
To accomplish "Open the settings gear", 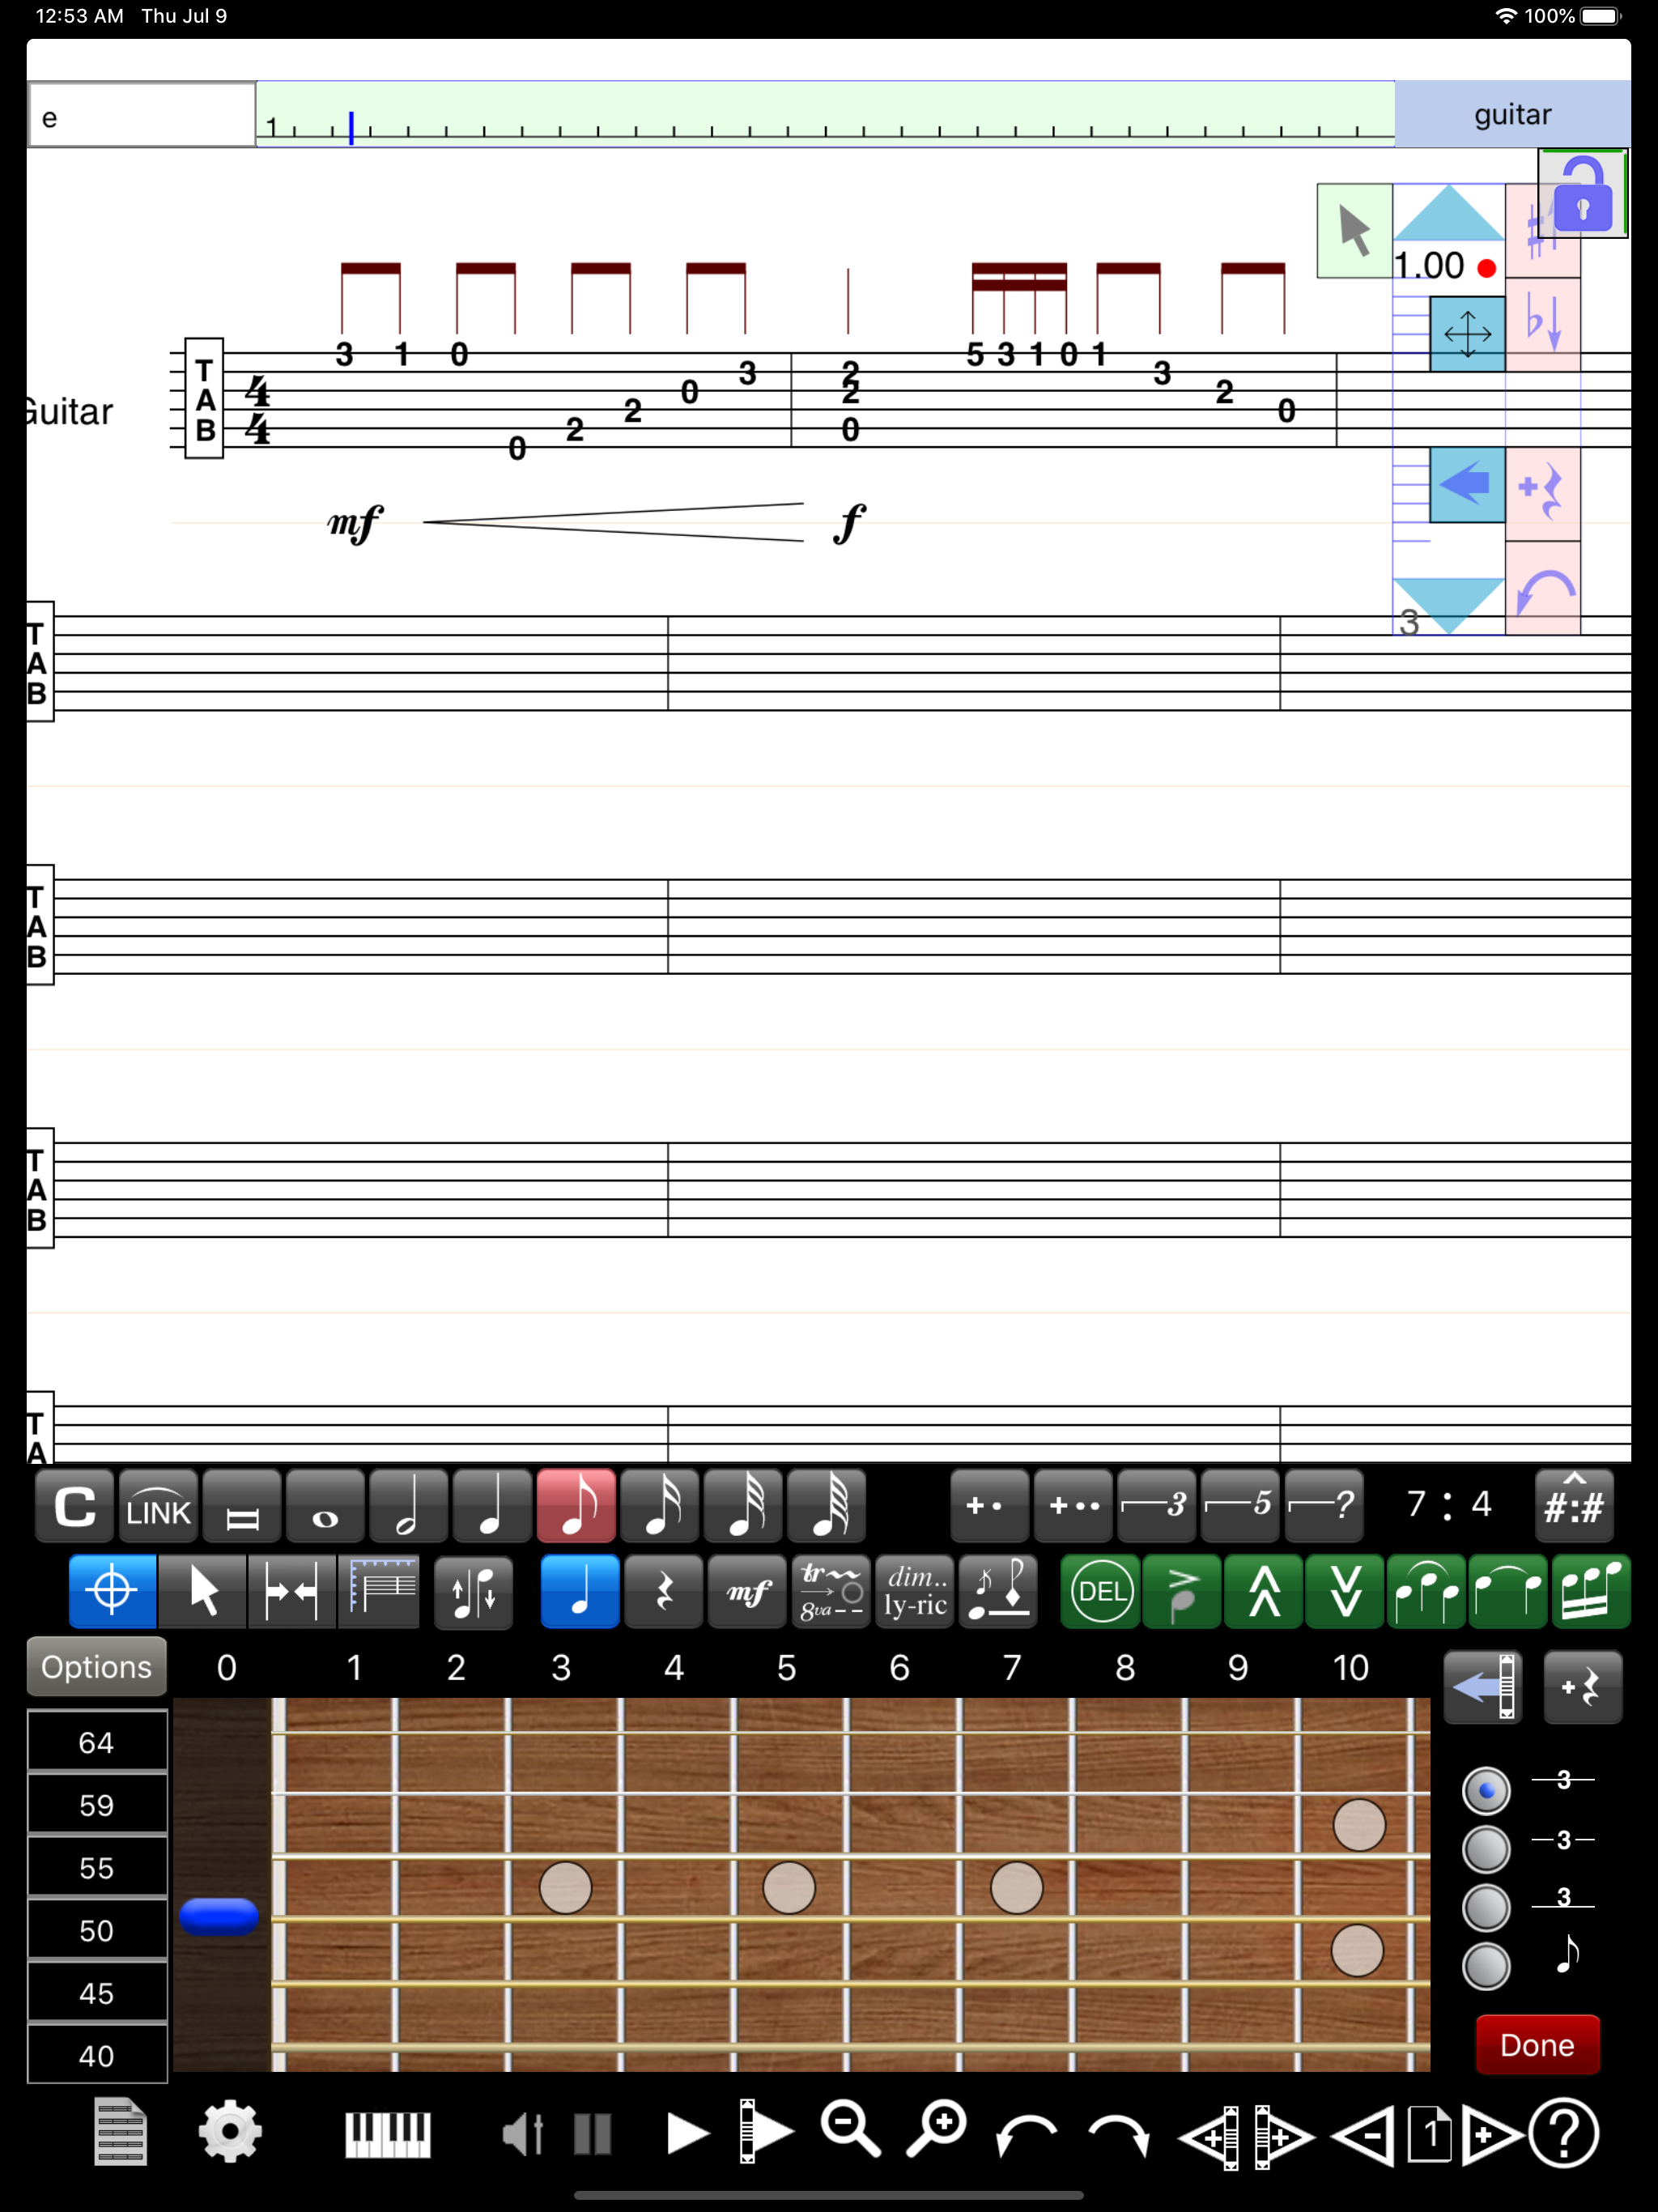I will [230, 2132].
